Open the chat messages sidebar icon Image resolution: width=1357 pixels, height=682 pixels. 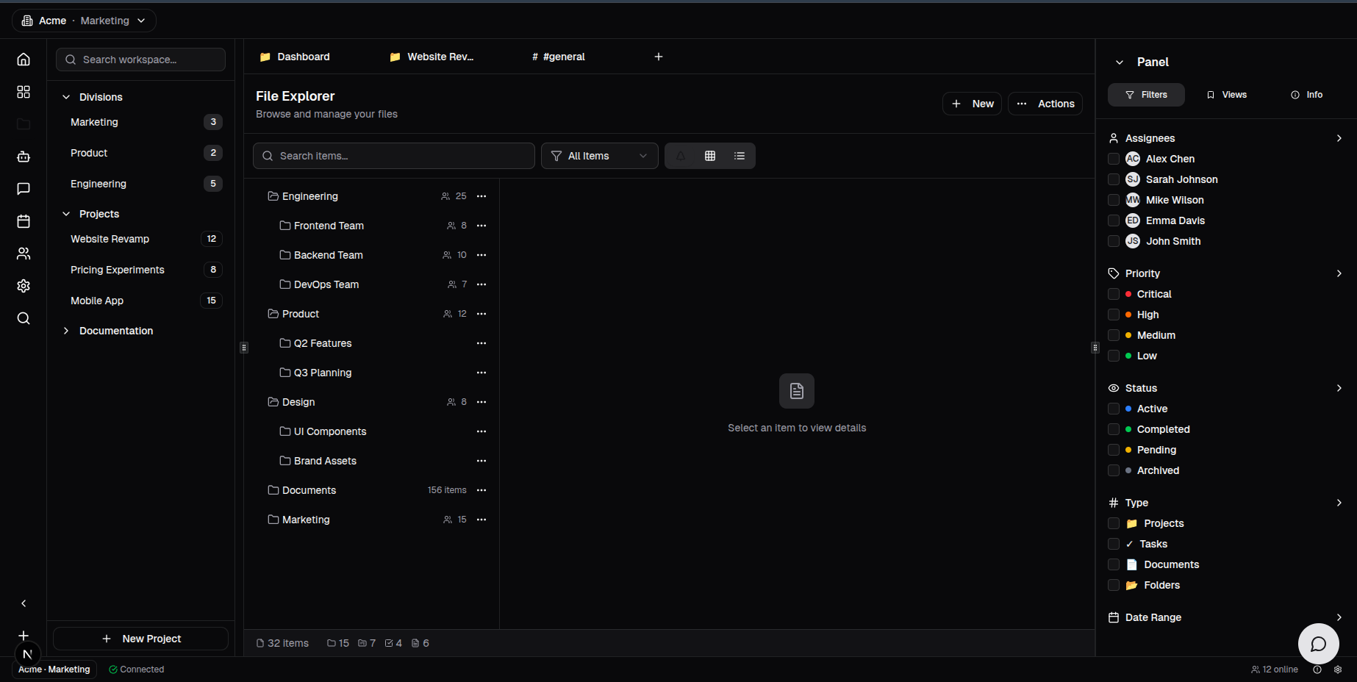pyautogui.click(x=24, y=189)
